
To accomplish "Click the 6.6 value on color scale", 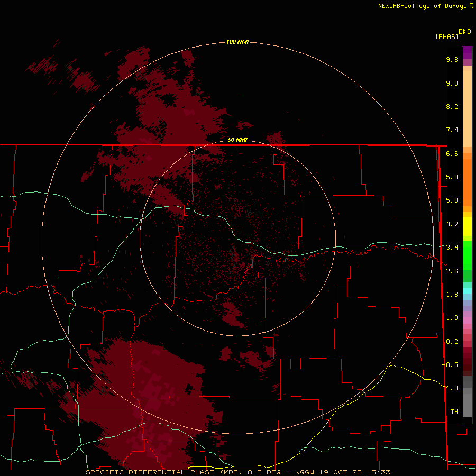I will pyautogui.click(x=452, y=153).
